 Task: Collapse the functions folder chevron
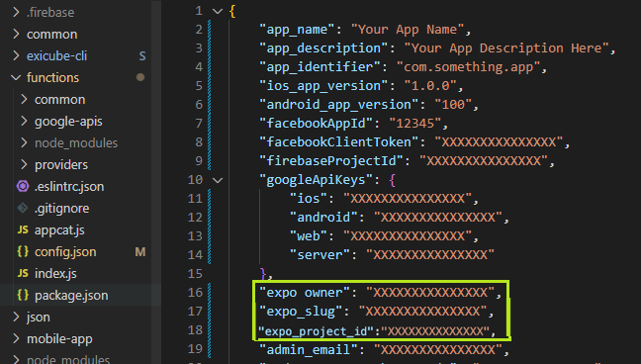[x=16, y=77]
